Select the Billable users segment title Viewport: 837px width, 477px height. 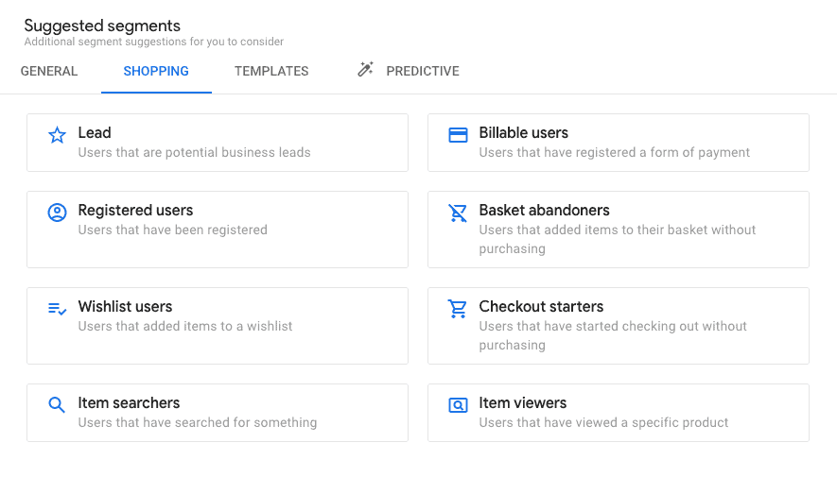(x=523, y=132)
